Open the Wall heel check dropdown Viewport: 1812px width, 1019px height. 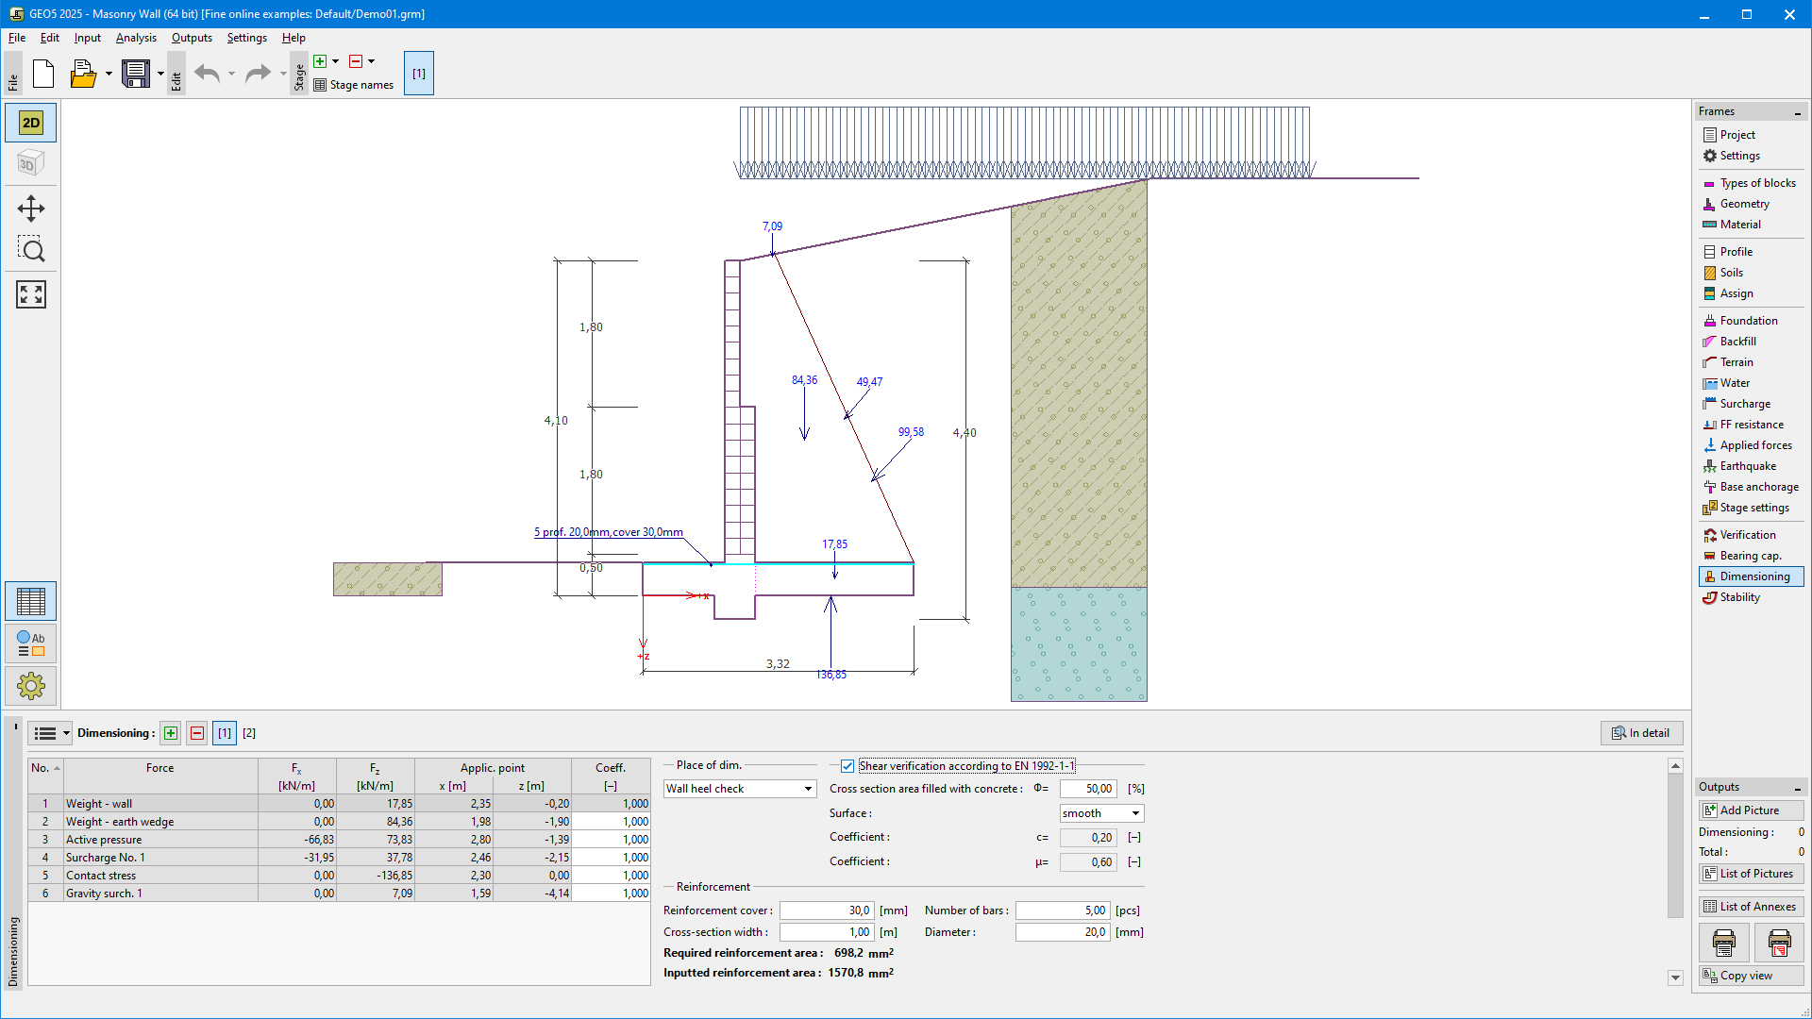(x=740, y=789)
